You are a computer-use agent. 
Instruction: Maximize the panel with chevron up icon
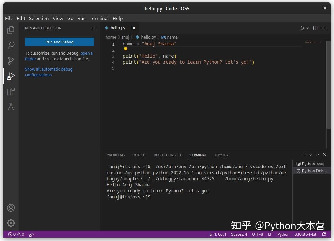pyautogui.click(x=317, y=155)
